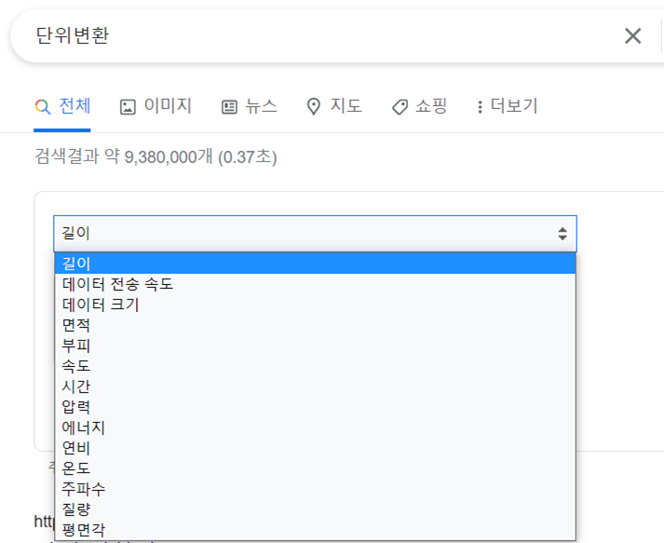Pick 부피 from the list

tap(315, 346)
